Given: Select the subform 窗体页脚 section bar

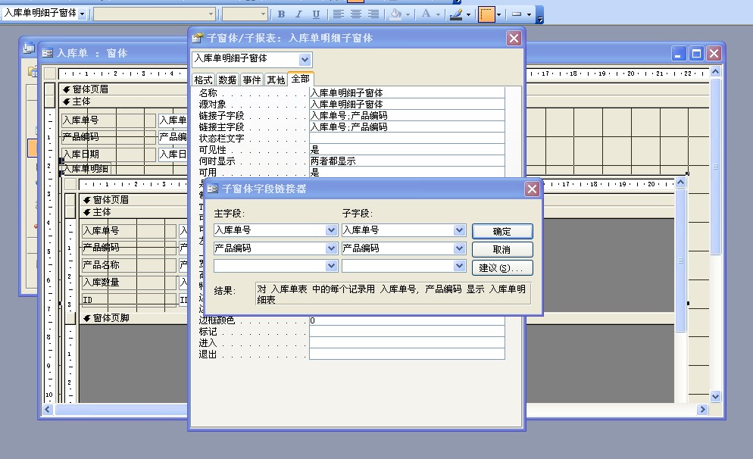Looking at the screenshot, I should 133,318.
